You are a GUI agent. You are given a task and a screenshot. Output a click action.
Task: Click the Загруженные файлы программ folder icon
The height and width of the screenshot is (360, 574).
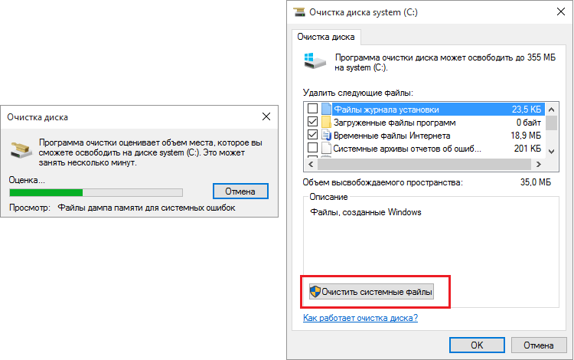326,122
